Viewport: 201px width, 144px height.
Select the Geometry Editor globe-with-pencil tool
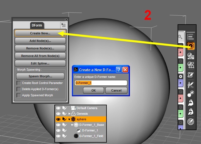tap(191, 122)
